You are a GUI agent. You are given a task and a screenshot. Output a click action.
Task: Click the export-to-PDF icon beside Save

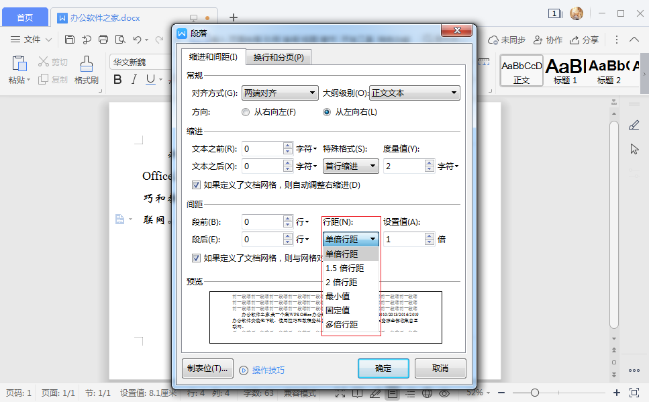87,40
